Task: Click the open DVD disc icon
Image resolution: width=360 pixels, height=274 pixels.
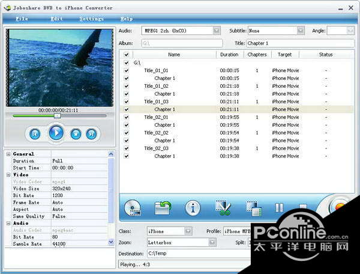Action: (x=133, y=209)
